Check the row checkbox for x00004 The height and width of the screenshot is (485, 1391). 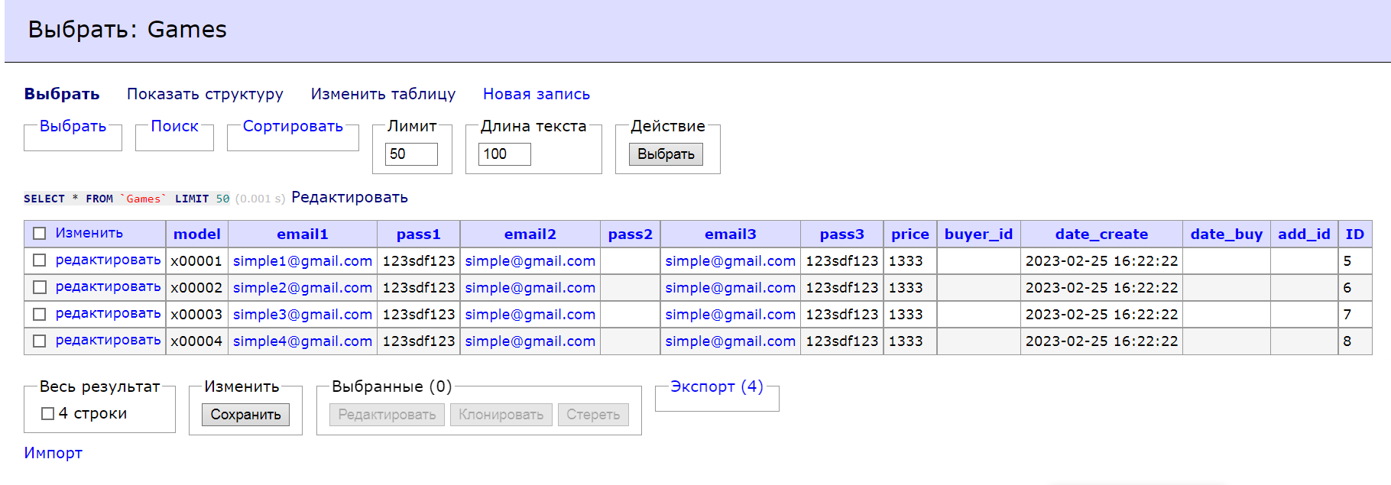pos(40,341)
